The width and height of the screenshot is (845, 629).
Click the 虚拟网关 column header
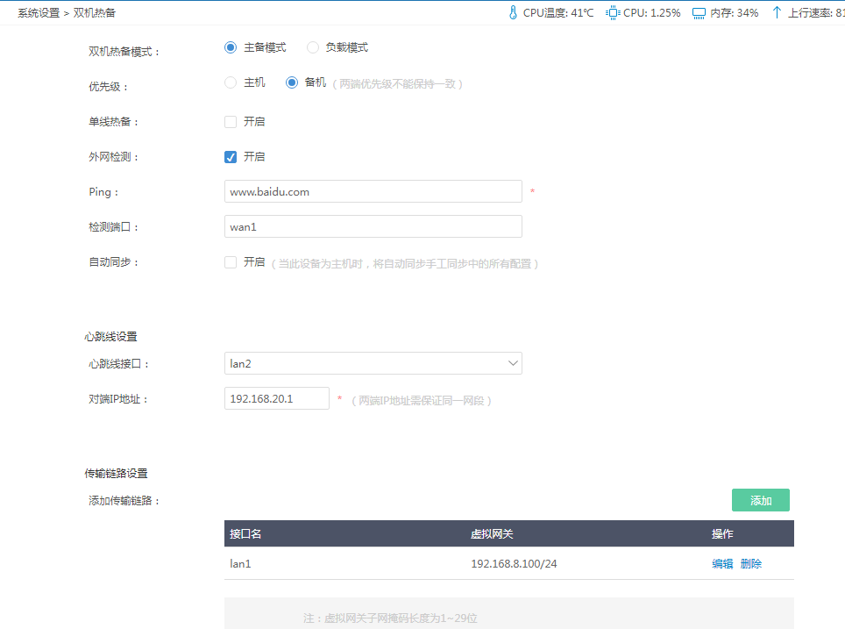point(492,534)
